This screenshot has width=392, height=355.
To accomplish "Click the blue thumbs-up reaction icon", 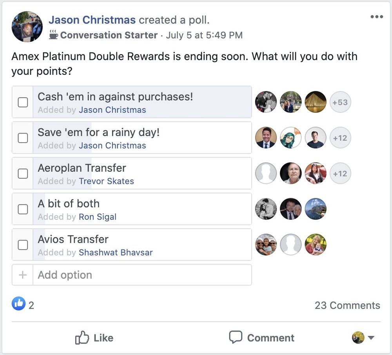I will 19,304.
